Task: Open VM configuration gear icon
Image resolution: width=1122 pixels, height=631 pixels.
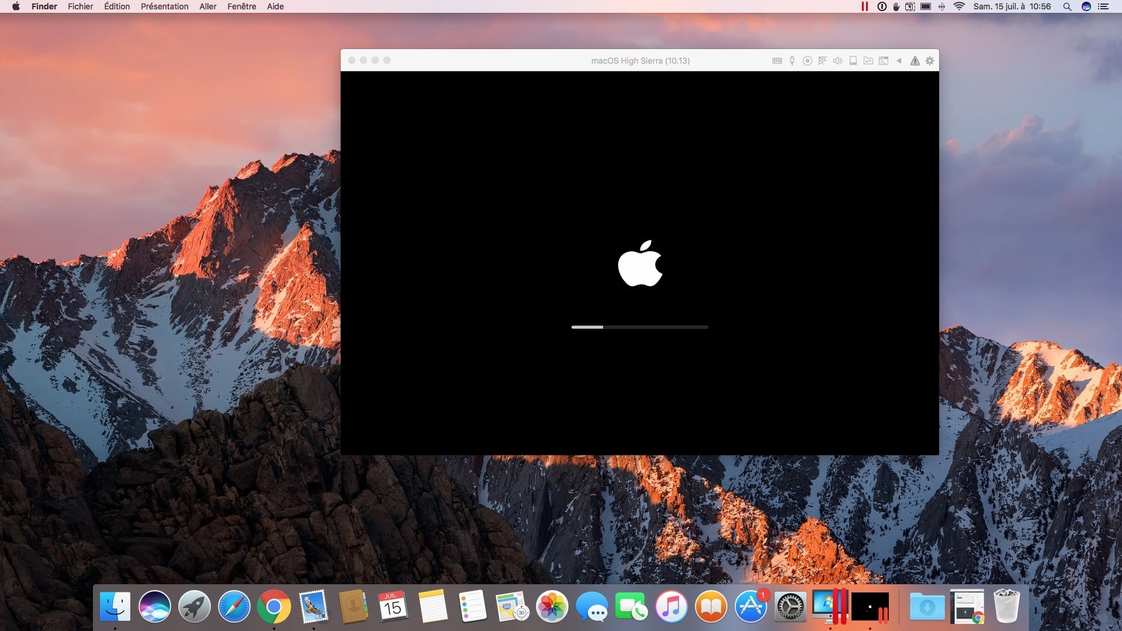Action: [930, 61]
